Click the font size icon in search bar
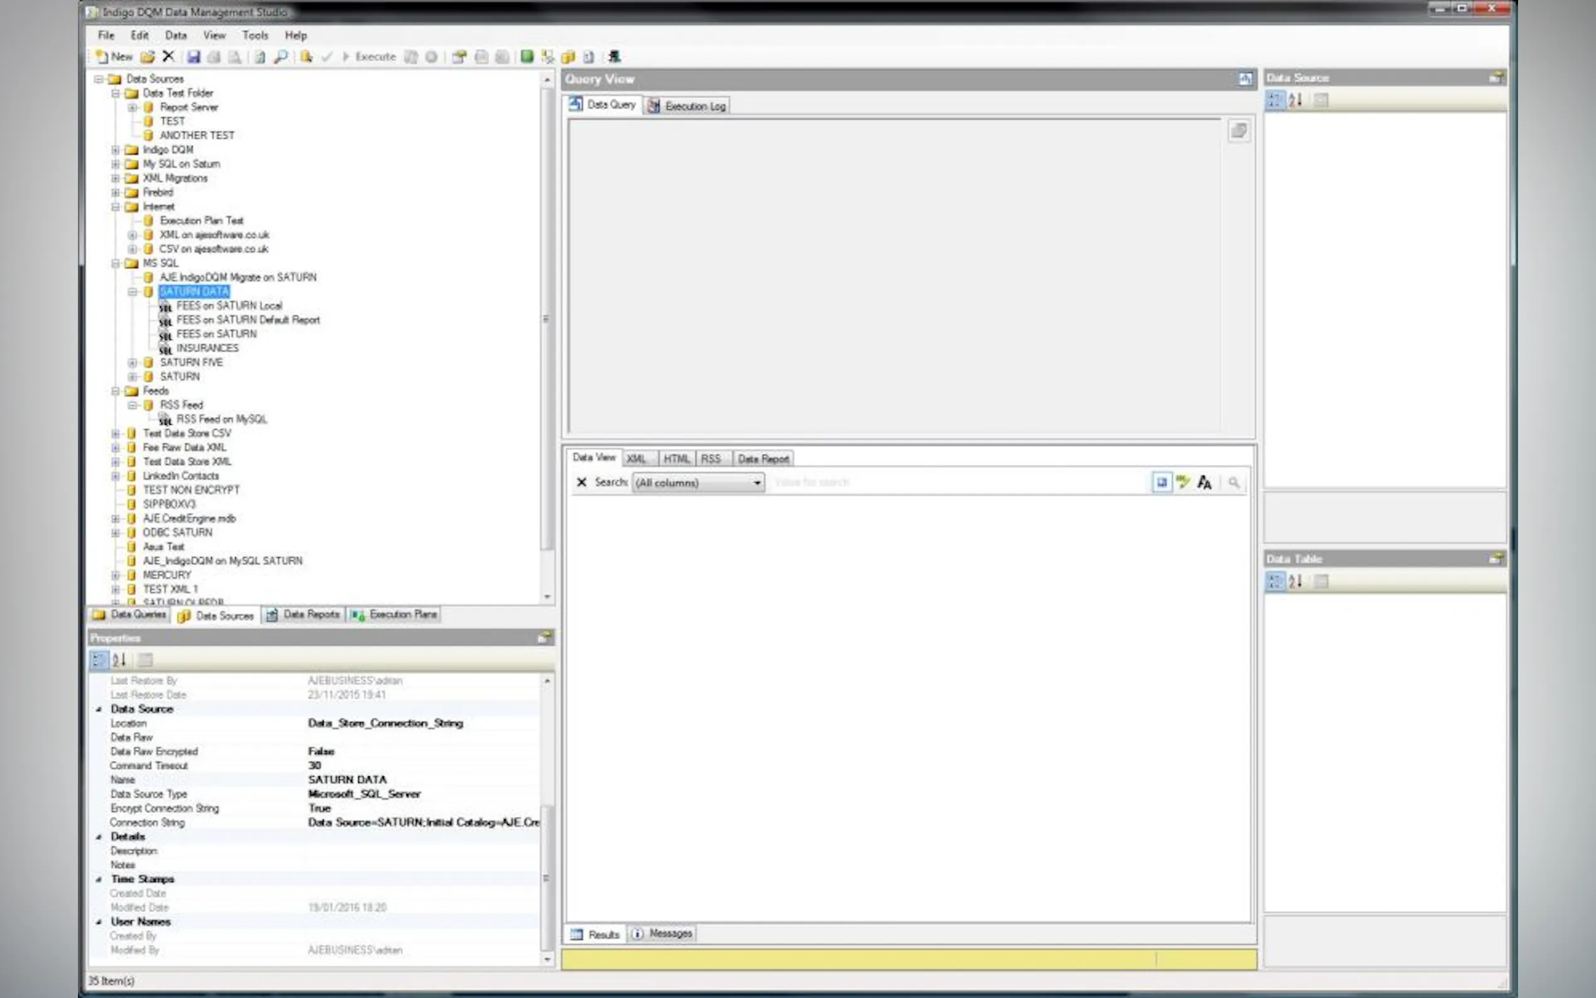The width and height of the screenshot is (1596, 998). click(x=1204, y=483)
